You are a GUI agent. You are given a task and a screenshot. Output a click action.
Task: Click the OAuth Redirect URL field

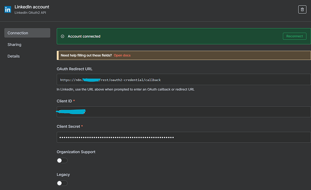[x=183, y=80]
